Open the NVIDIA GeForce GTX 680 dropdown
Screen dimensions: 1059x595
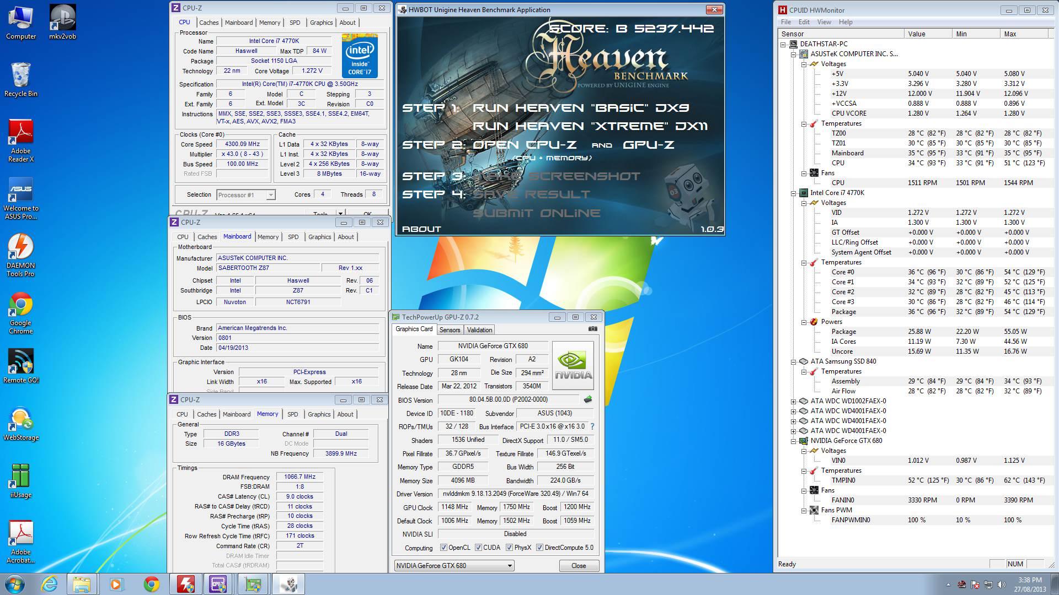pyautogui.click(x=454, y=565)
